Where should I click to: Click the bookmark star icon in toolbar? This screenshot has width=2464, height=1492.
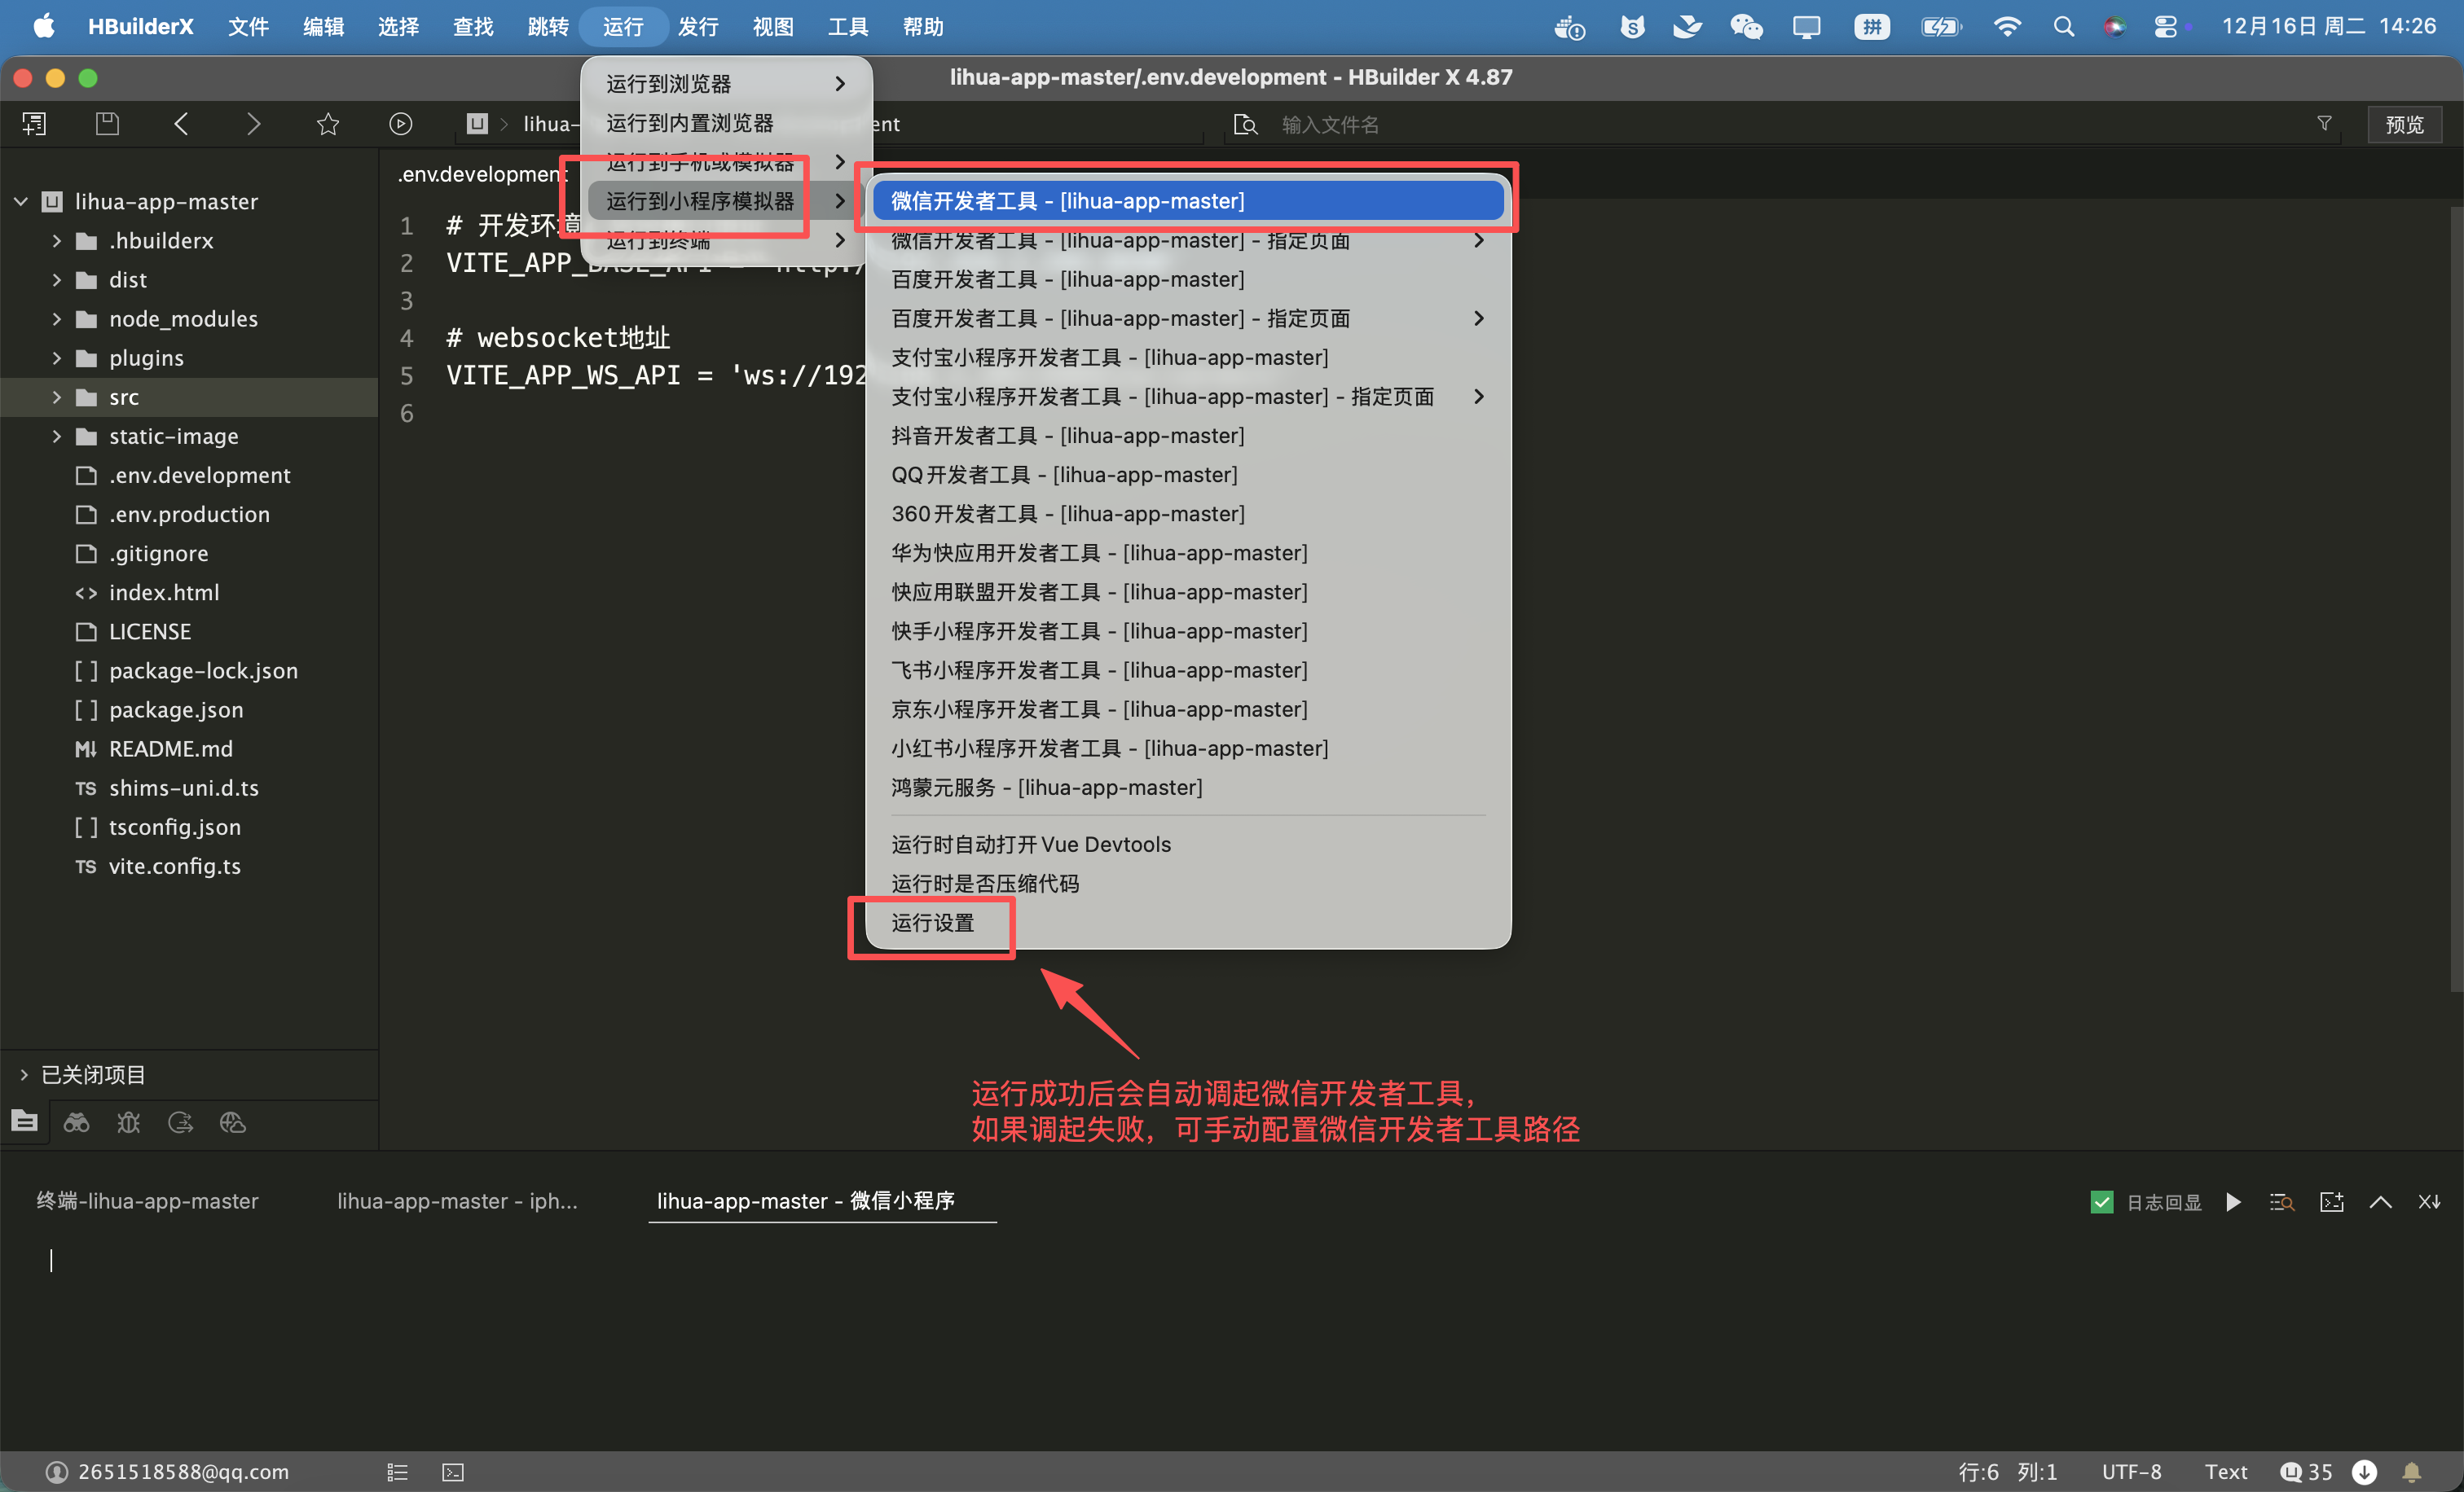click(328, 124)
